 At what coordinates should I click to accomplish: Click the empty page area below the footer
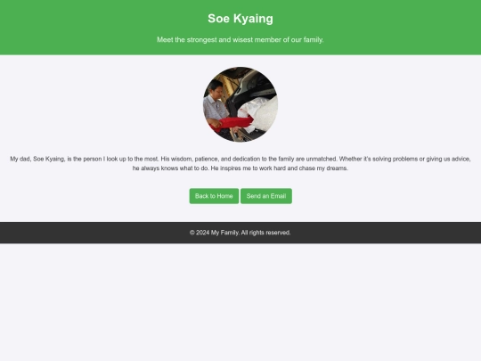[240, 302]
